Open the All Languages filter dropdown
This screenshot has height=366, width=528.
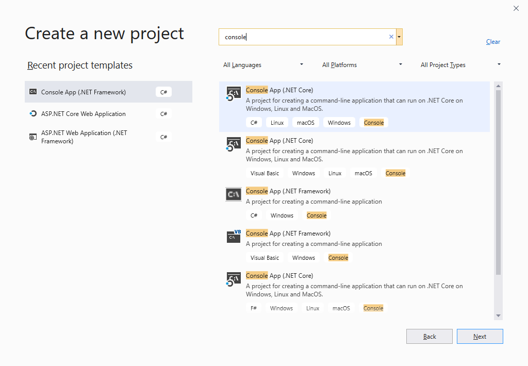pos(263,64)
